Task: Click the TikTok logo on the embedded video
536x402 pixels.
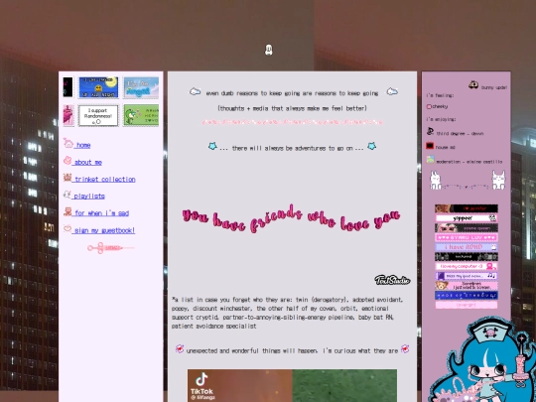Action: [201, 379]
